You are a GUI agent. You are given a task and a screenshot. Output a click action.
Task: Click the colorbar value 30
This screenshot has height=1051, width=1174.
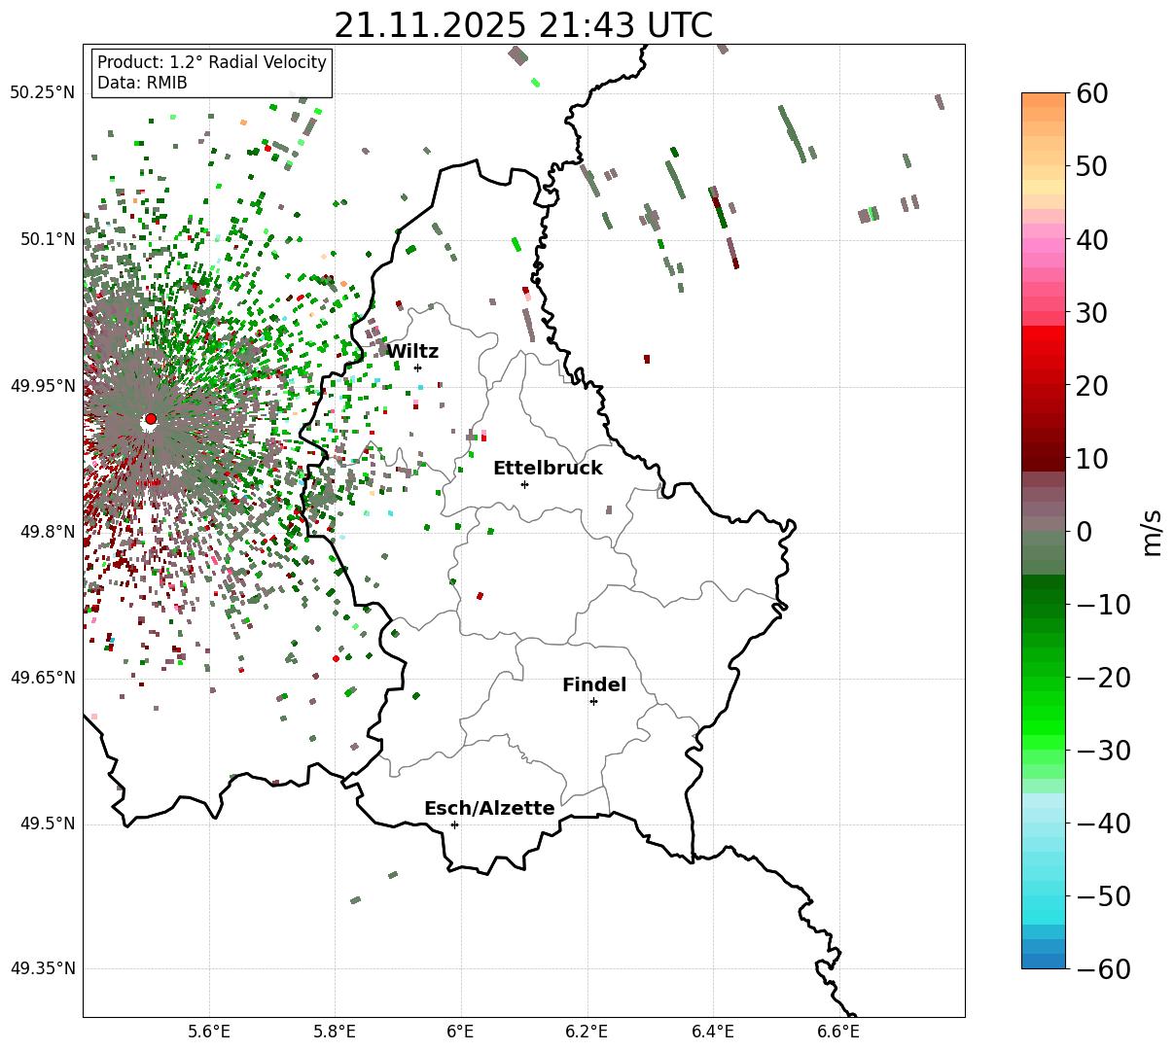pos(1090,313)
